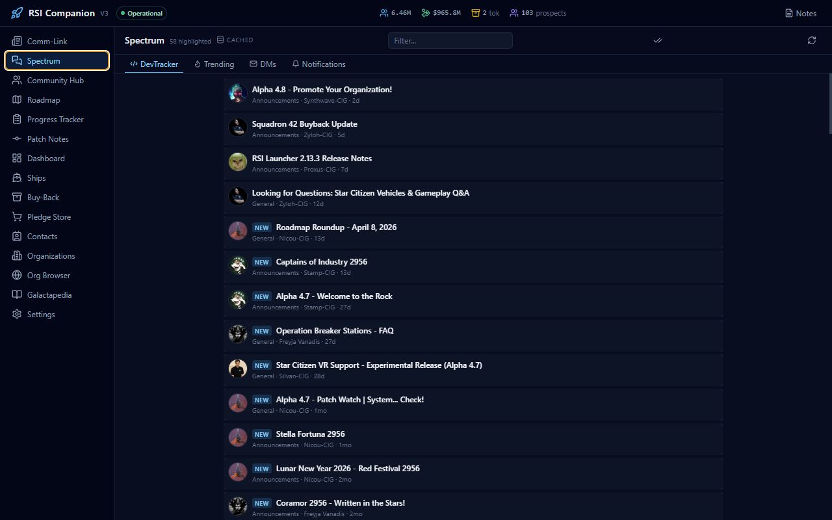The width and height of the screenshot is (832, 520).
Task: Click 'General · Freyja Vanadis · 27d' text
Action: coord(294,342)
